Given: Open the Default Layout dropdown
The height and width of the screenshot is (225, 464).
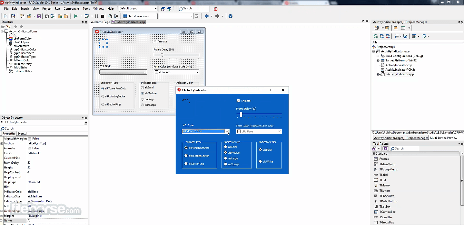Looking at the screenshot, I should pyautogui.click(x=155, y=8).
